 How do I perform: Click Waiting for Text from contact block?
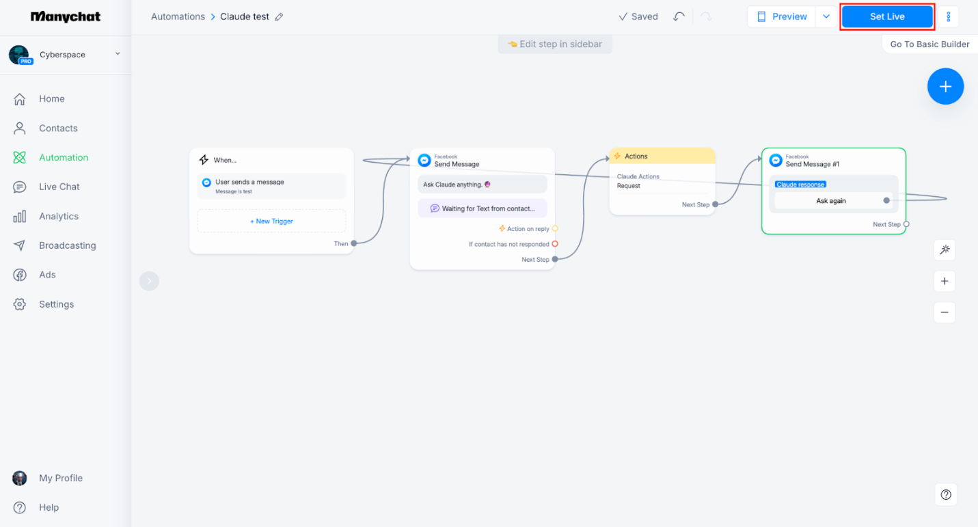[x=483, y=208]
